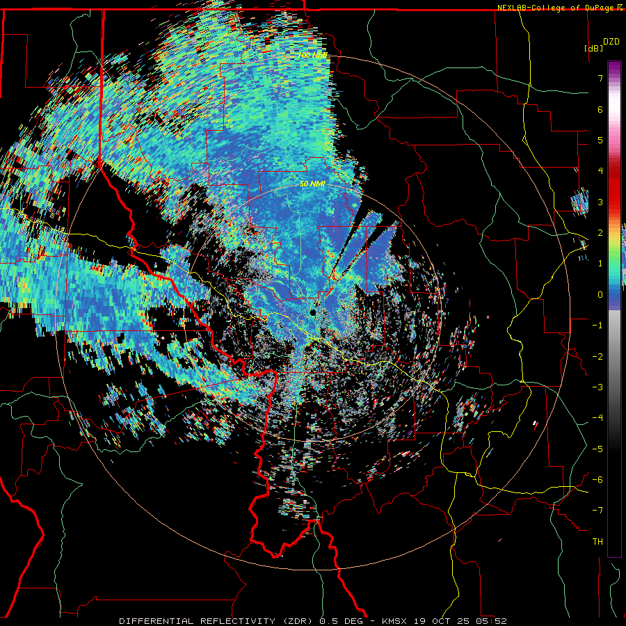Click the -3 dB scale value
The width and height of the screenshot is (626, 626).
[x=597, y=387]
